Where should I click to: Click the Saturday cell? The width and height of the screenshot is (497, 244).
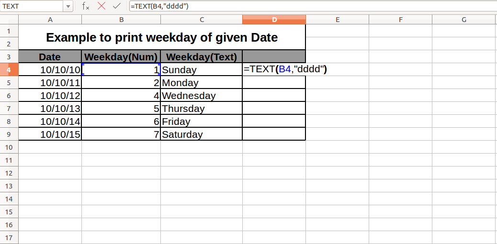[x=202, y=134]
